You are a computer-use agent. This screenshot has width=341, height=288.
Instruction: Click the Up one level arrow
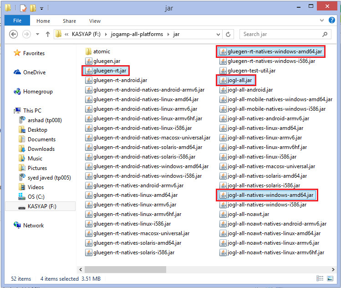(x=47, y=34)
